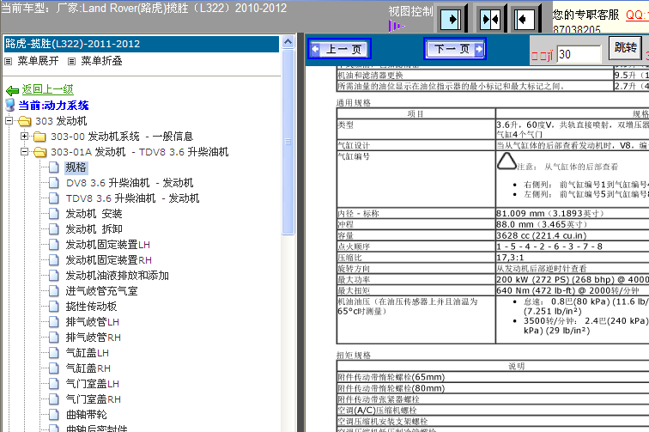Open TDV8 3.6 升柴油机 - 发动机 page
Screen dimensions: 649x432
(132, 198)
